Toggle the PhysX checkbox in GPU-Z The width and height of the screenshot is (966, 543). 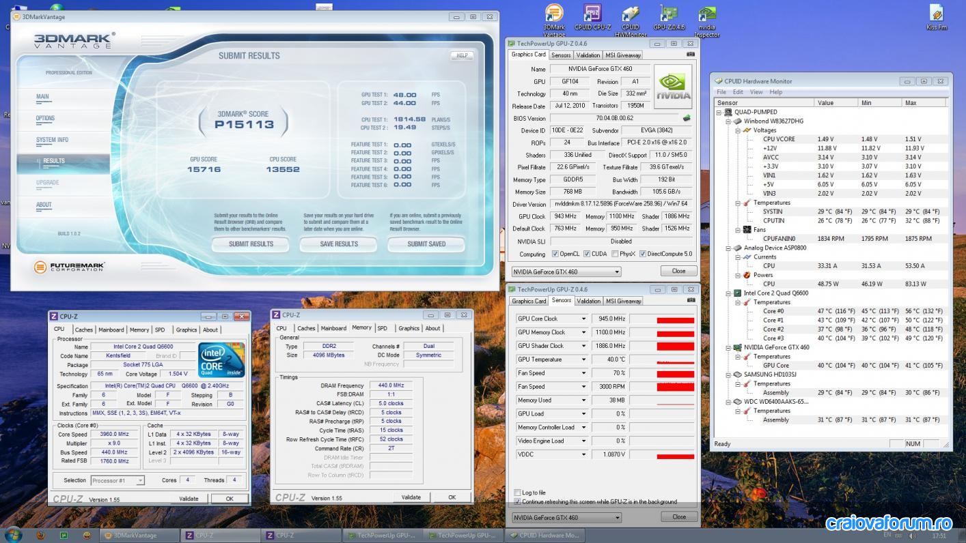pos(615,254)
